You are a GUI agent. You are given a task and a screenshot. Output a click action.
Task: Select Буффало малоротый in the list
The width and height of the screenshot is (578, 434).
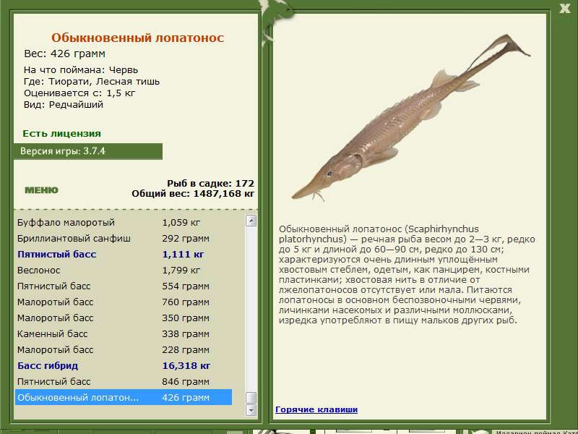coord(124,223)
